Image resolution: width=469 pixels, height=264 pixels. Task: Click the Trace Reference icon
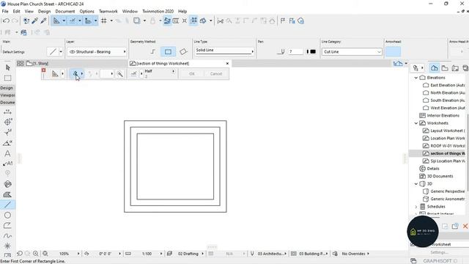coord(136,21)
